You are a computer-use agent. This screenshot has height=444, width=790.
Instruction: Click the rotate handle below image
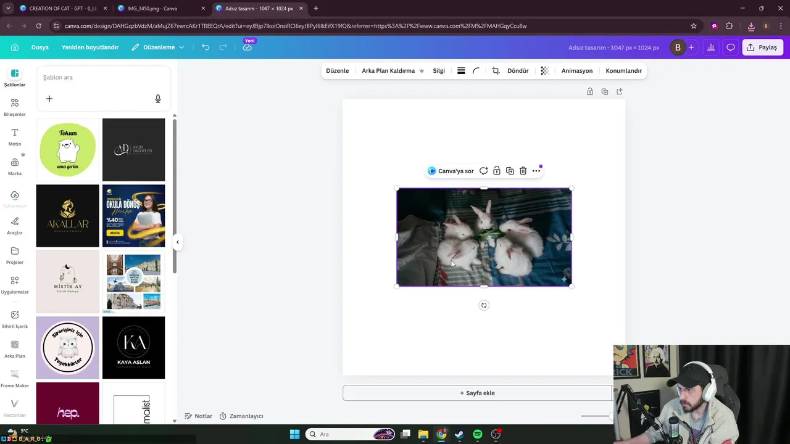tap(484, 305)
